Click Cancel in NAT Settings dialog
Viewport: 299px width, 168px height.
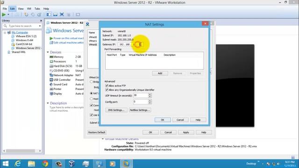click(180, 120)
